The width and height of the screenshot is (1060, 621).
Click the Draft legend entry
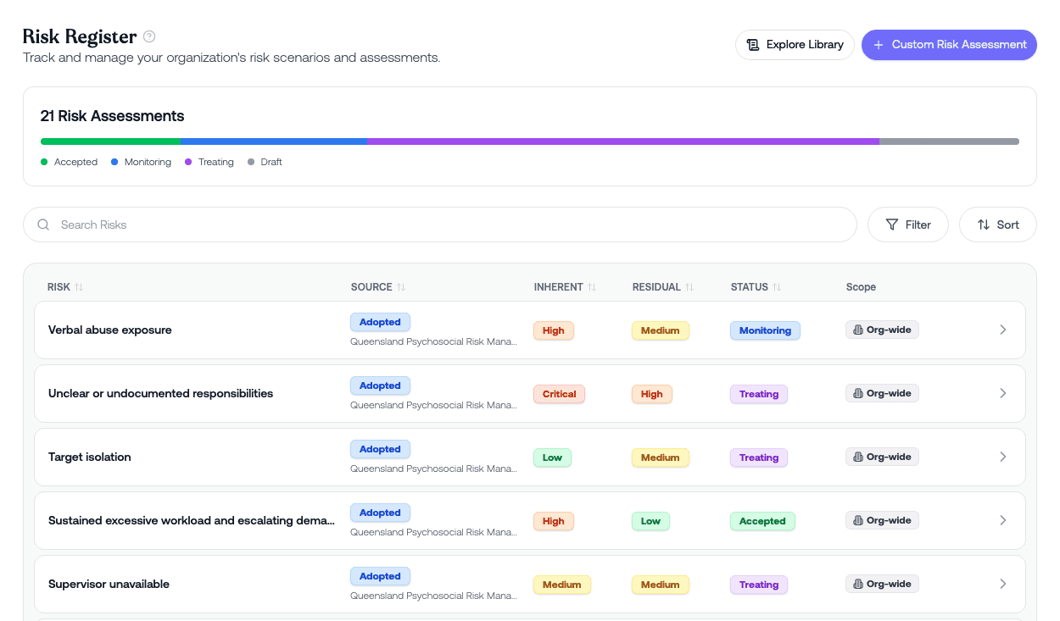click(265, 162)
